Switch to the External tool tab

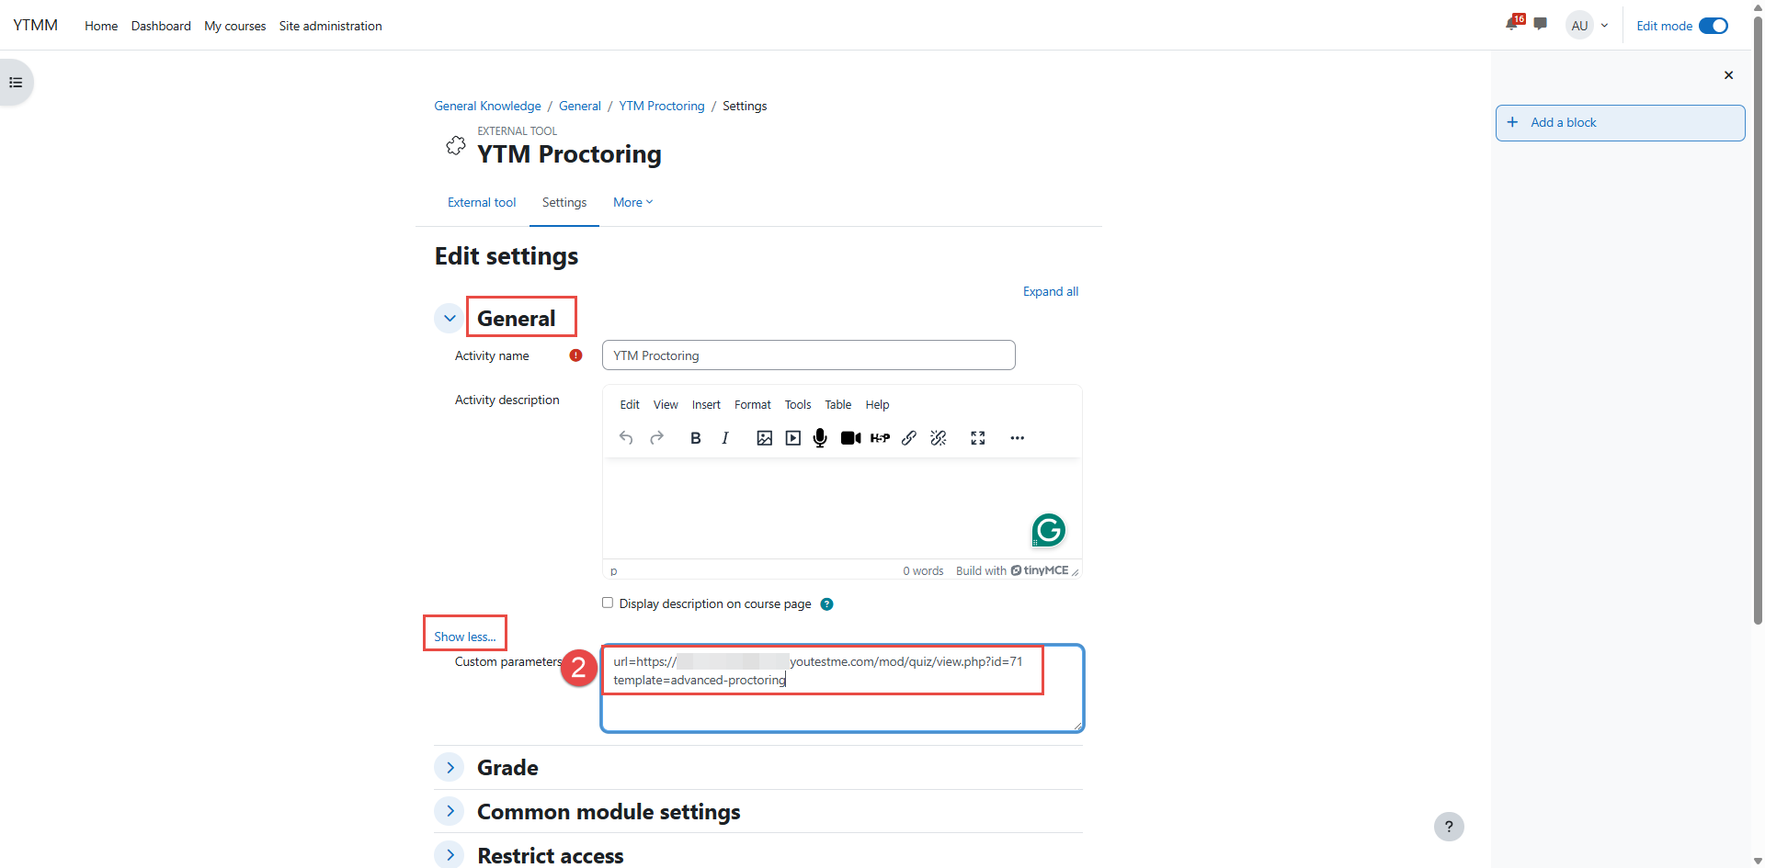tap(482, 202)
